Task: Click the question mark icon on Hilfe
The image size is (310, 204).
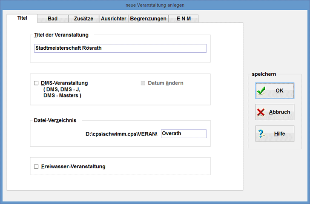Action: [261, 134]
